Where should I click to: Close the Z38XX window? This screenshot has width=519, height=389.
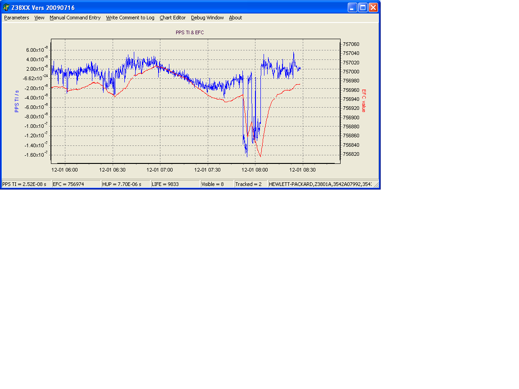pos(373,7)
